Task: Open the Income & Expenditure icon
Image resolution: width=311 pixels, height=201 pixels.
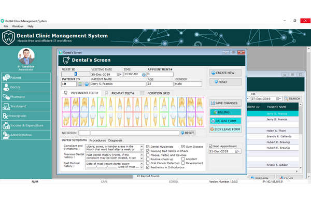Action: click(6, 125)
